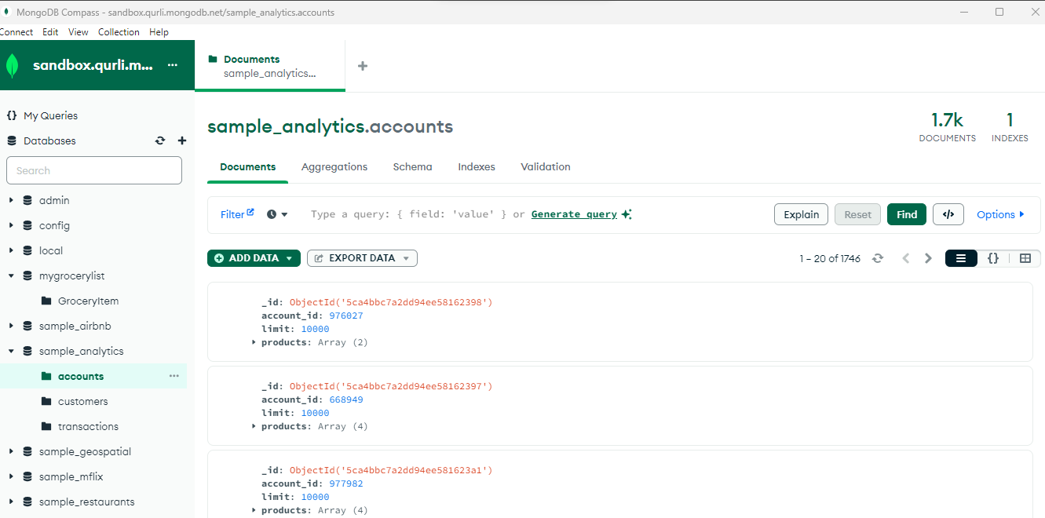The image size is (1045, 518).
Task: Open the View menu
Action: click(79, 32)
